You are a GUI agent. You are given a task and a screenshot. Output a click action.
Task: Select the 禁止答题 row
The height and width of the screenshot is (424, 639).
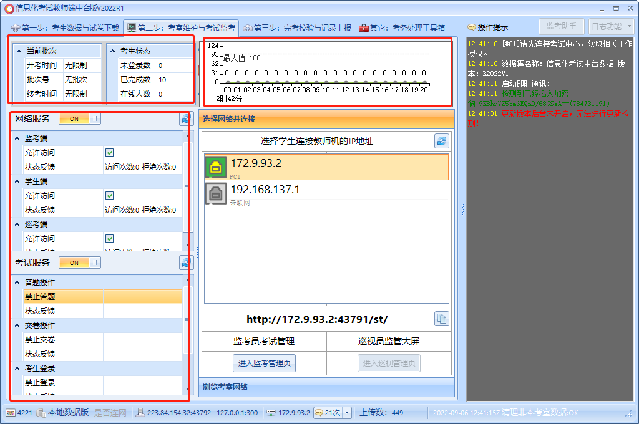(x=103, y=297)
